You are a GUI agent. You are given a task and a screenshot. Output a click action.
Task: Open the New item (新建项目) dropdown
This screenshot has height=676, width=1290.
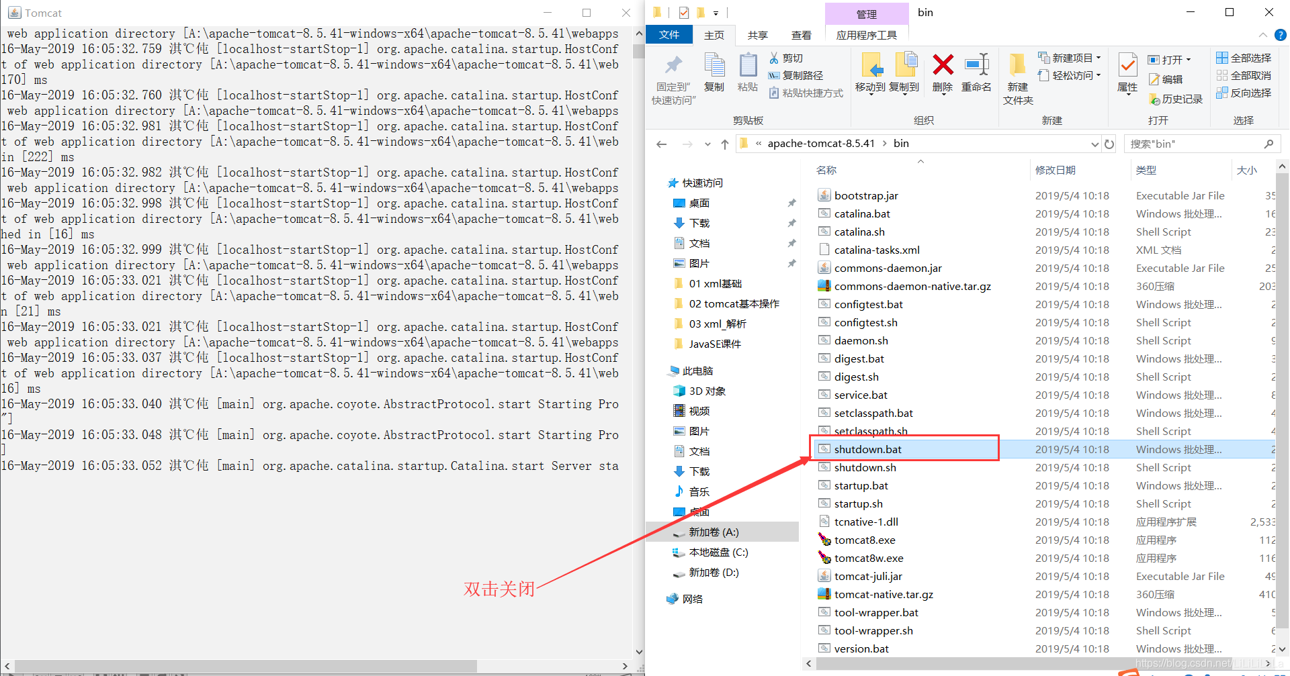click(1070, 58)
